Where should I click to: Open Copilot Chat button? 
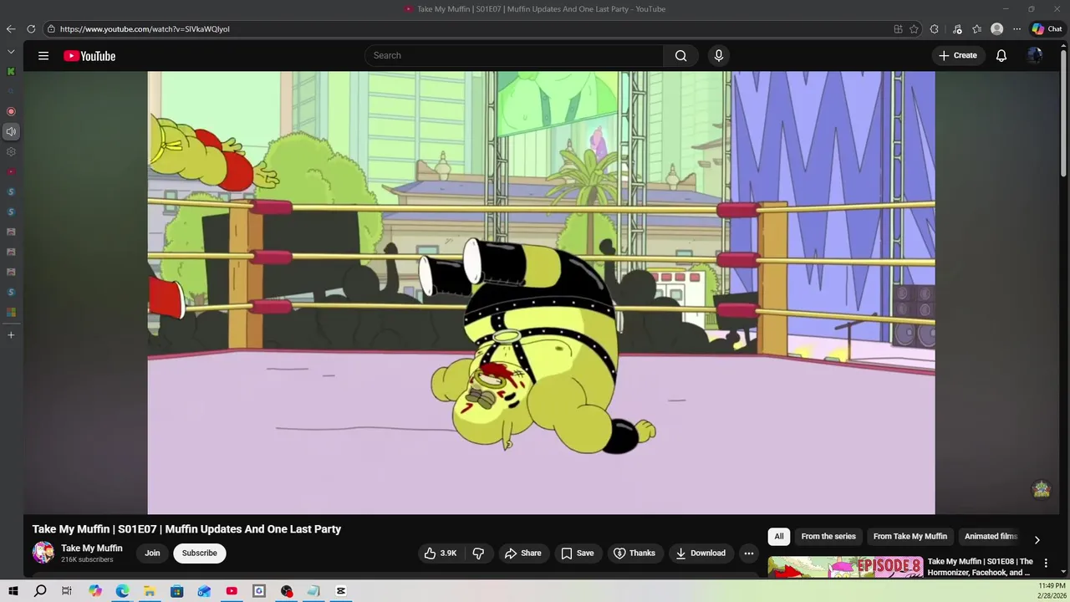click(x=1047, y=29)
